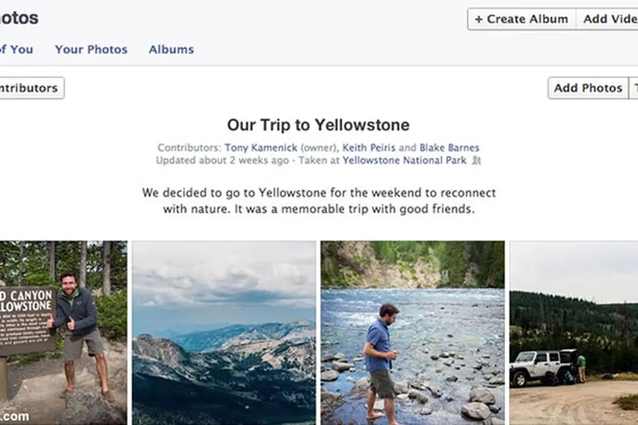The width and height of the screenshot is (638, 425).
Task: Open the Your Photos tab
Action: (x=91, y=49)
